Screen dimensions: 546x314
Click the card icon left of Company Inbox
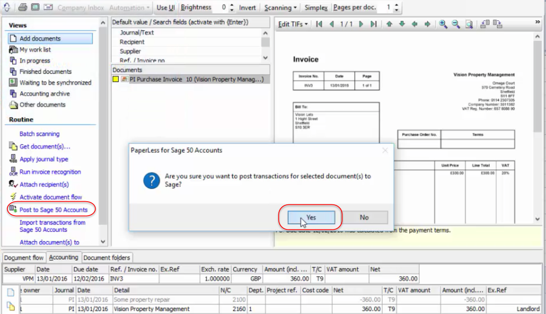click(x=48, y=7)
